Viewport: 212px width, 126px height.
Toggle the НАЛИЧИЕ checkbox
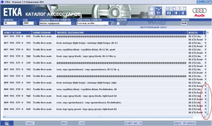pyautogui.click(x=118, y=23)
